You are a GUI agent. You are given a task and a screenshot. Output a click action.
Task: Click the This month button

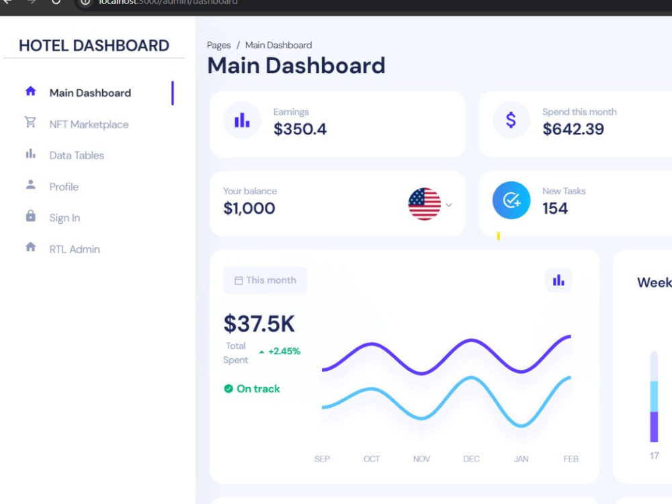(x=265, y=280)
